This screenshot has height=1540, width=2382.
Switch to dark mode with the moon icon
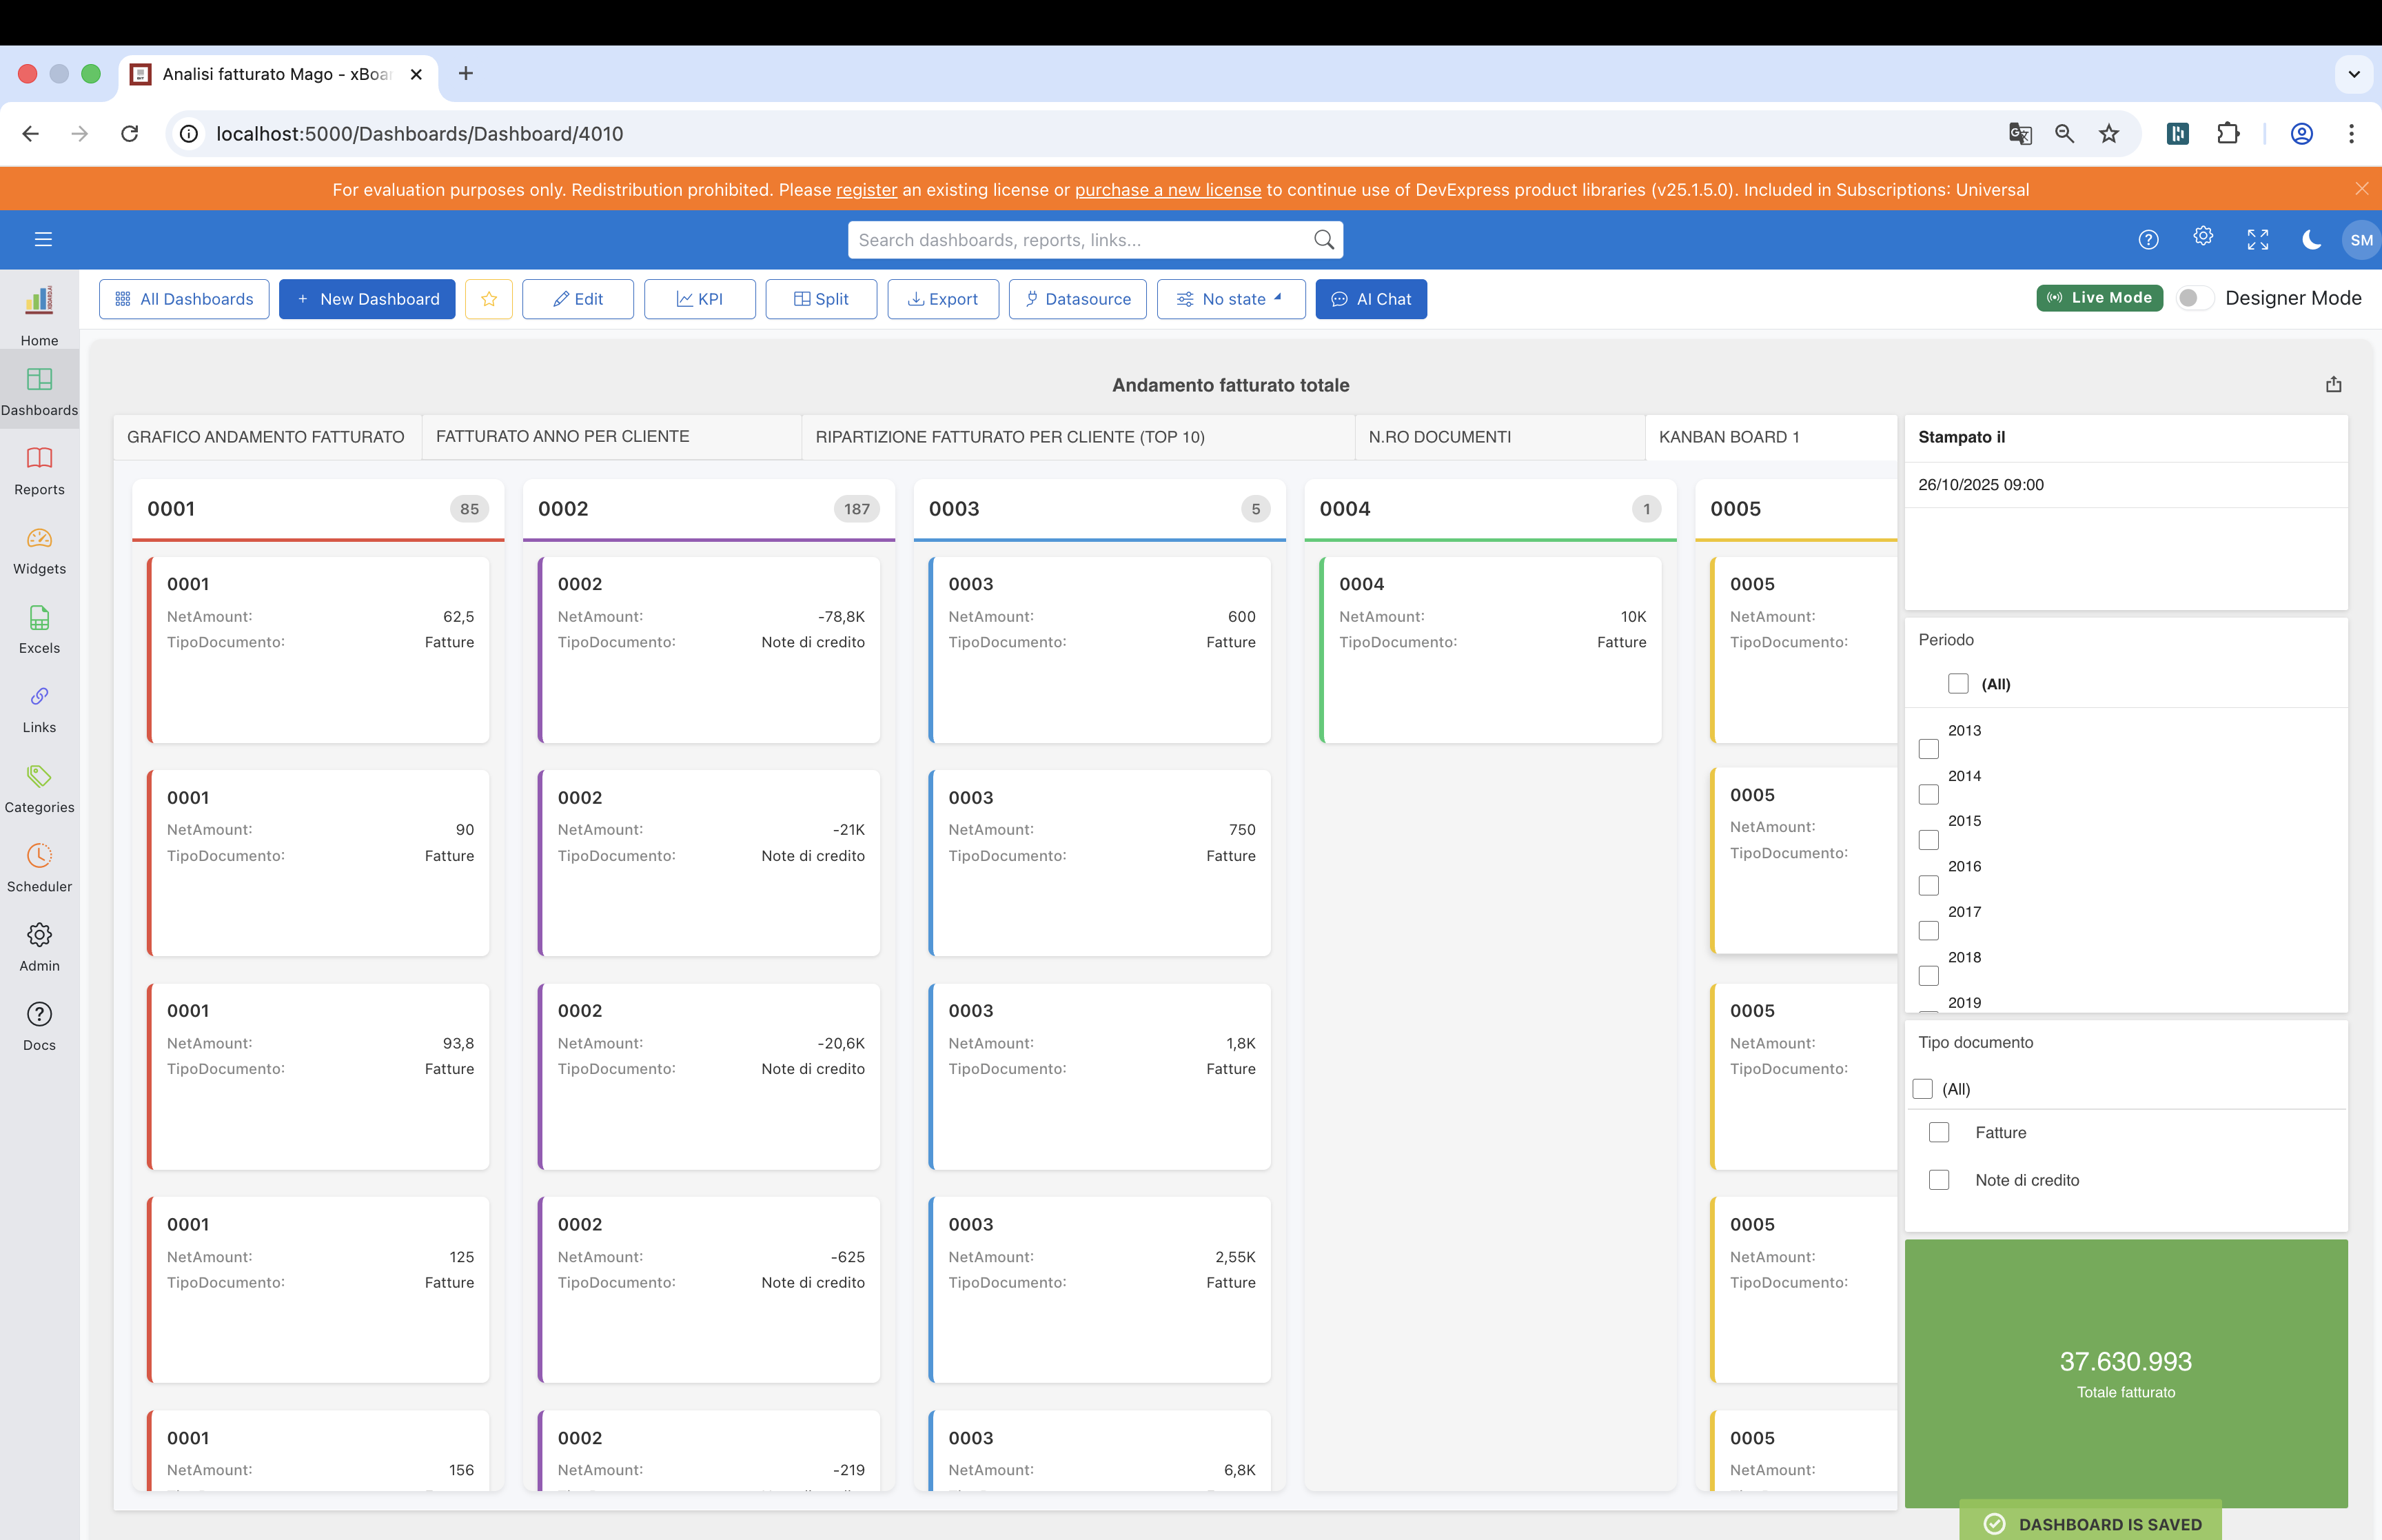tap(2311, 240)
